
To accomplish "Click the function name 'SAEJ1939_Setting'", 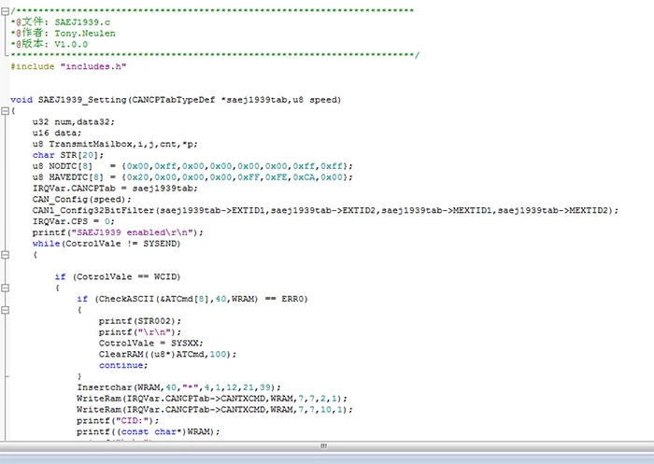I will click(x=82, y=100).
